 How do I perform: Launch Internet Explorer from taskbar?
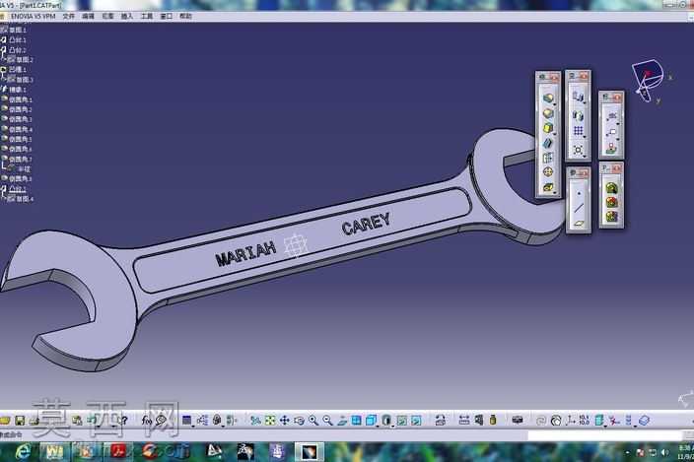pos(22,452)
